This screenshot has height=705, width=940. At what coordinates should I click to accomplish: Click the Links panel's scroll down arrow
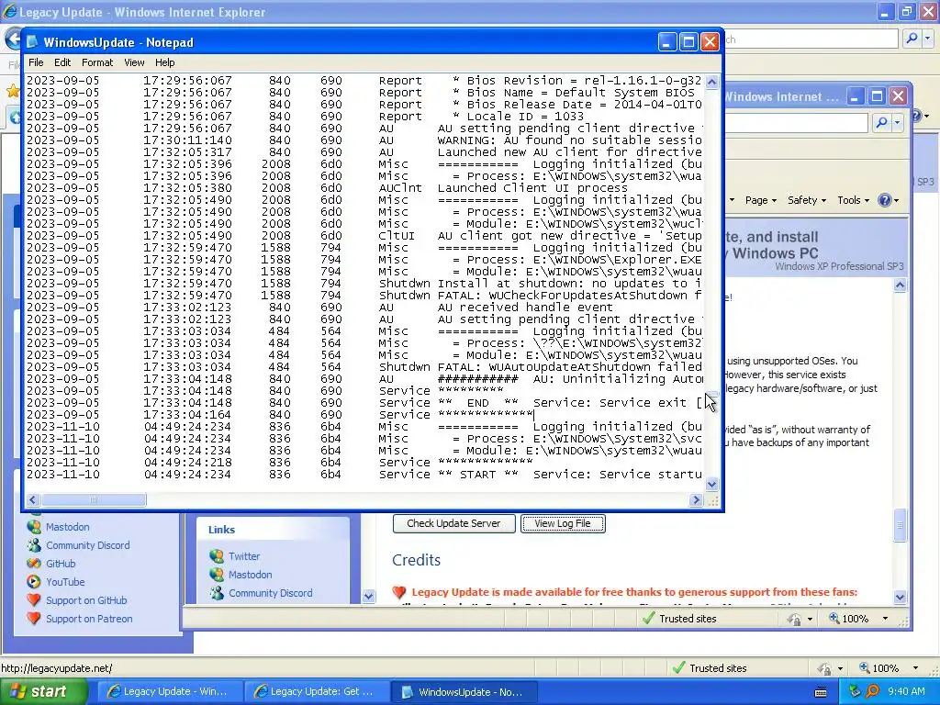pyautogui.click(x=369, y=596)
